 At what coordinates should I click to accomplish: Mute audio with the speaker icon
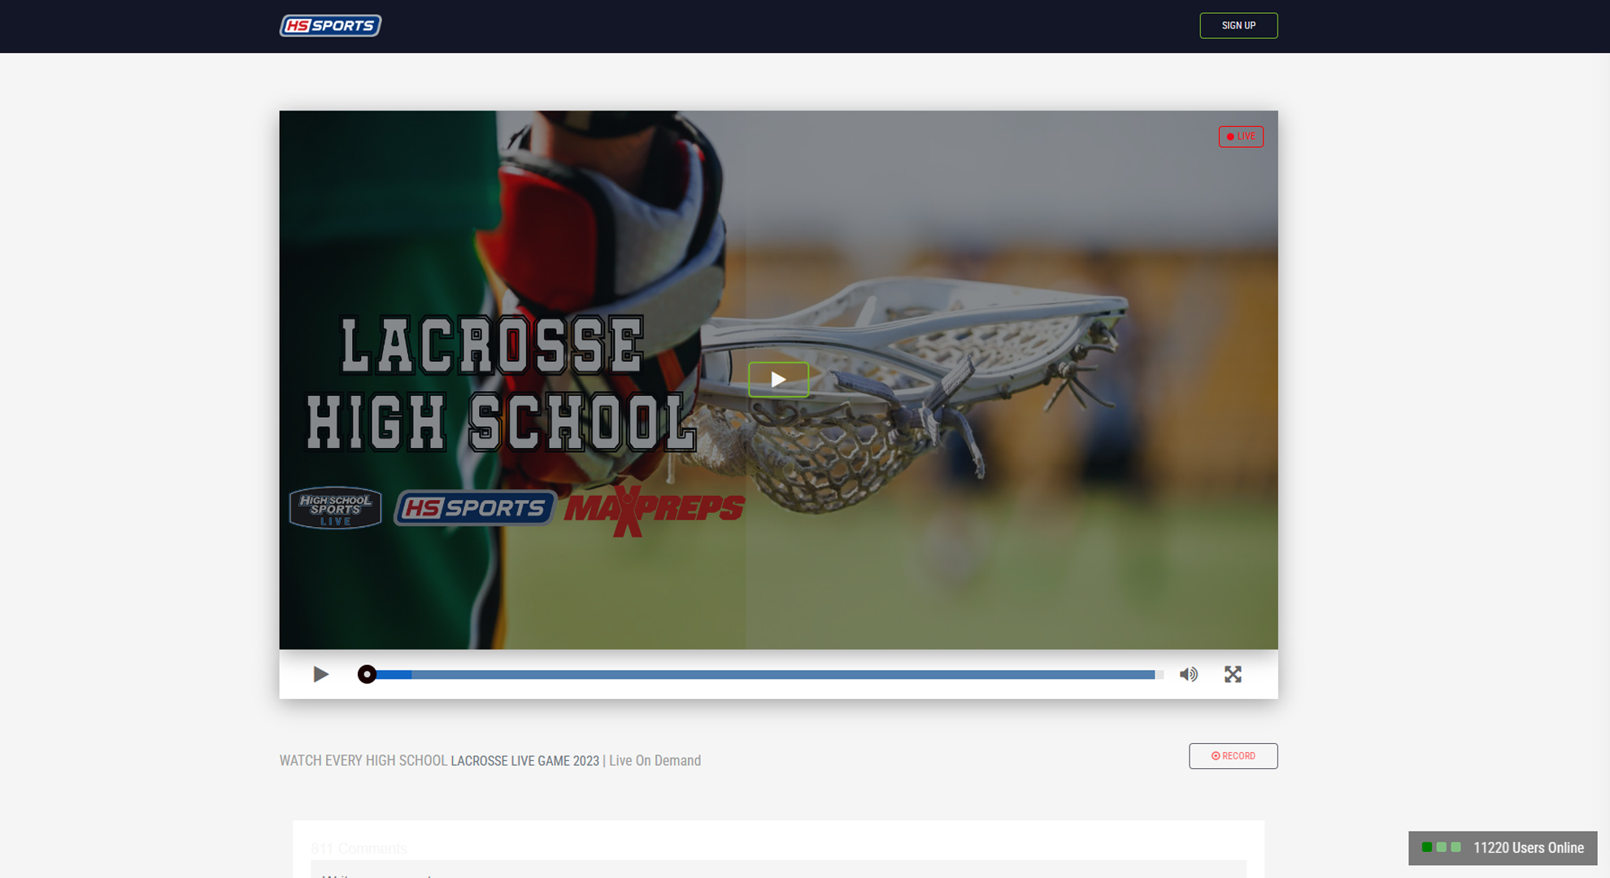(1188, 674)
